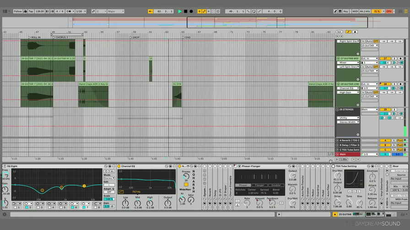
Task: Toggle the yellow automation mode button
Action: (x=348, y=32)
